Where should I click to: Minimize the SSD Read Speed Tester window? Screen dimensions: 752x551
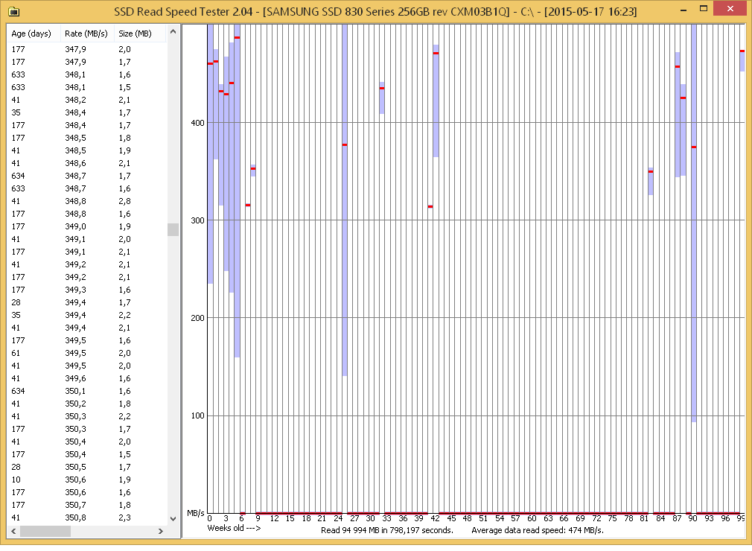pos(684,10)
